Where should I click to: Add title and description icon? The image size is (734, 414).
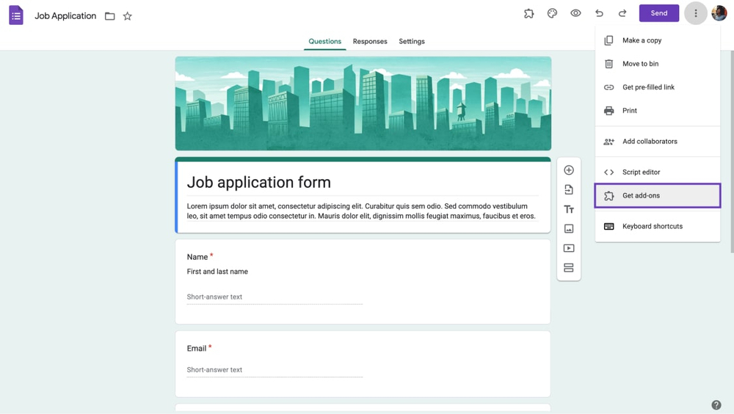(569, 209)
